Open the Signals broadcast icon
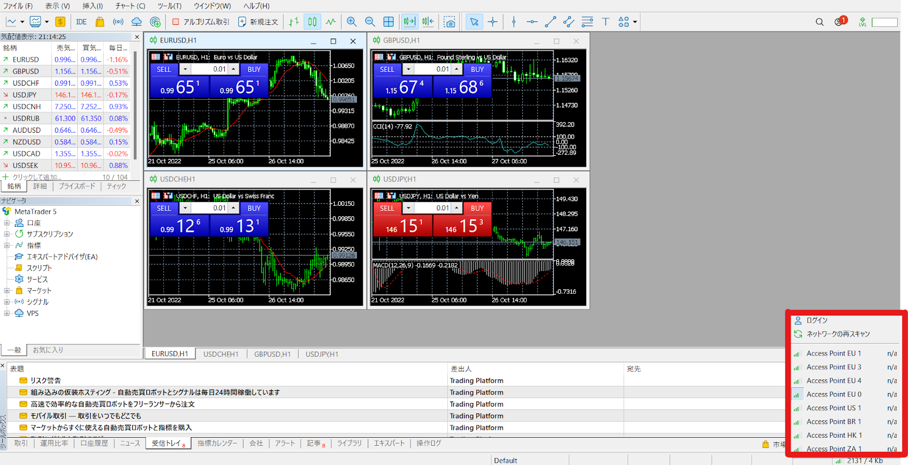Viewport: 908px width, 465px height. pyautogui.click(x=118, y=22)
